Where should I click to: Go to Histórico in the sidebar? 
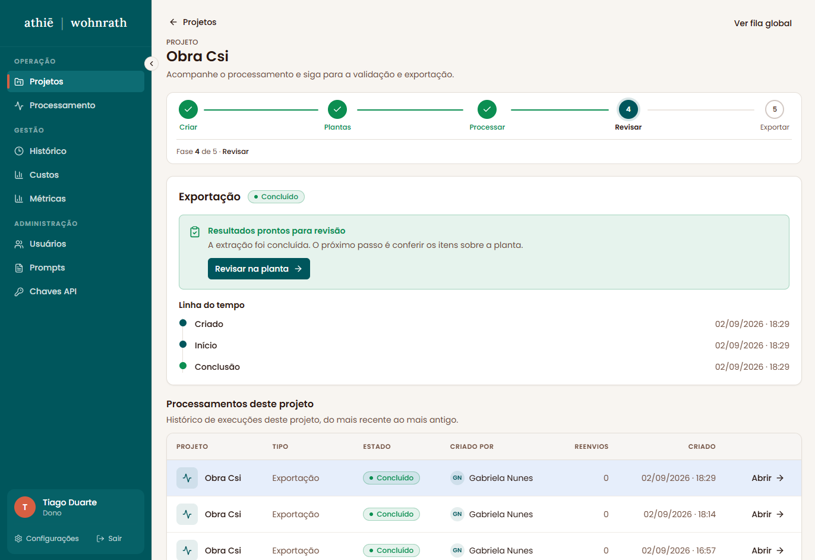click(x=75, y=151)
